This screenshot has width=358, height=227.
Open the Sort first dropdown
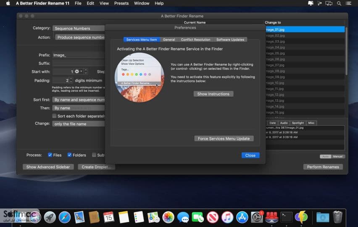pos(79,100)
